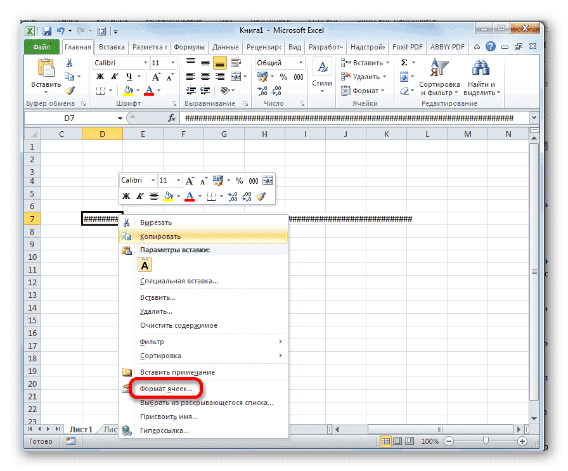Click the 100% zoom level button
Viewport: 568px width, 471px height.
[430, 441]
